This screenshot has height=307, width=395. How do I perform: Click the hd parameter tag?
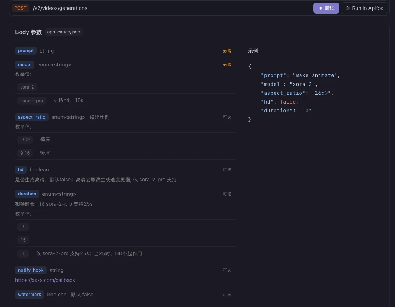click(21, 170)
